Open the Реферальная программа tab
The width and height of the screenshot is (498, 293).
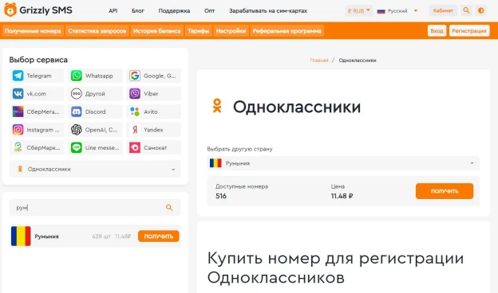click(x=287, y=31)
